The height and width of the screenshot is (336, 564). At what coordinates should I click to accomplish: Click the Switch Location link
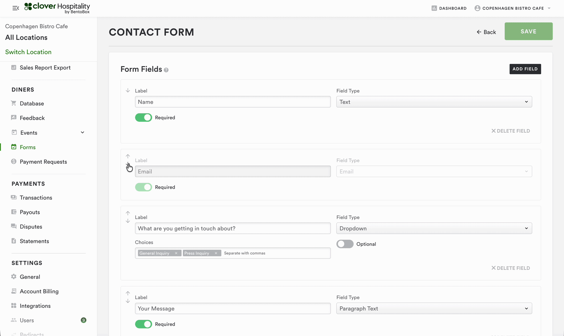28,52
